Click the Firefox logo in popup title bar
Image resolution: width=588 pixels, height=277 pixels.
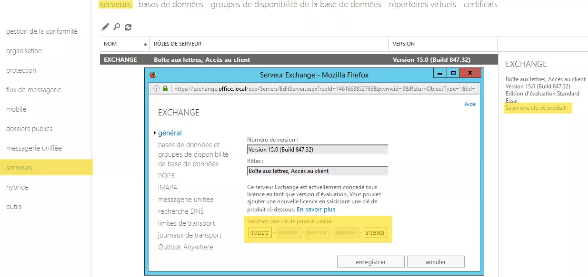tap(153, 75)
